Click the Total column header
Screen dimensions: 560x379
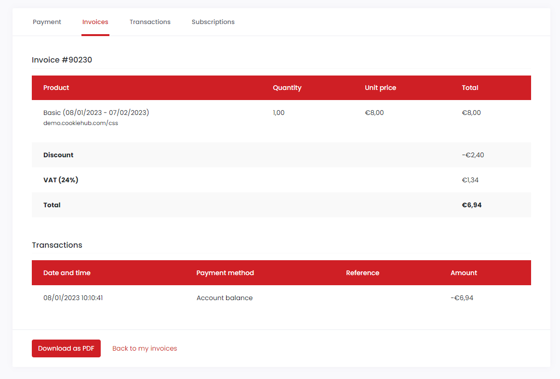pyautogui.click(x=470, y=88)
